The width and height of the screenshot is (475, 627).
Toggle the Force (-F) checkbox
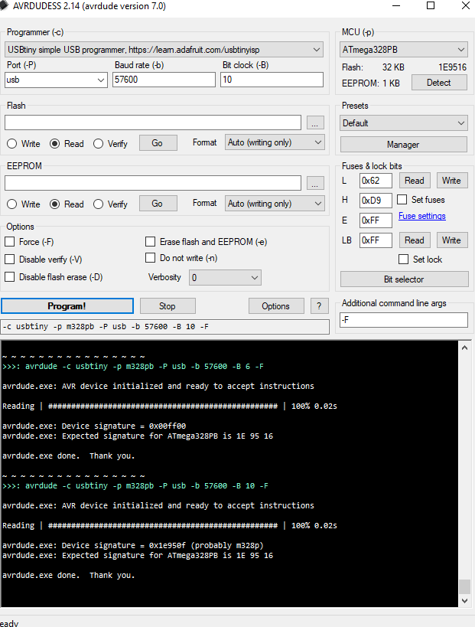[x=10, y=241]
